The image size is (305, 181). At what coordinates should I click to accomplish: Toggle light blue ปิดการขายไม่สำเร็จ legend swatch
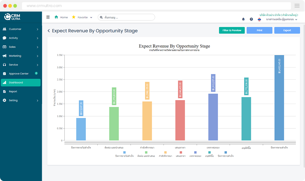(x=124, y=152)
